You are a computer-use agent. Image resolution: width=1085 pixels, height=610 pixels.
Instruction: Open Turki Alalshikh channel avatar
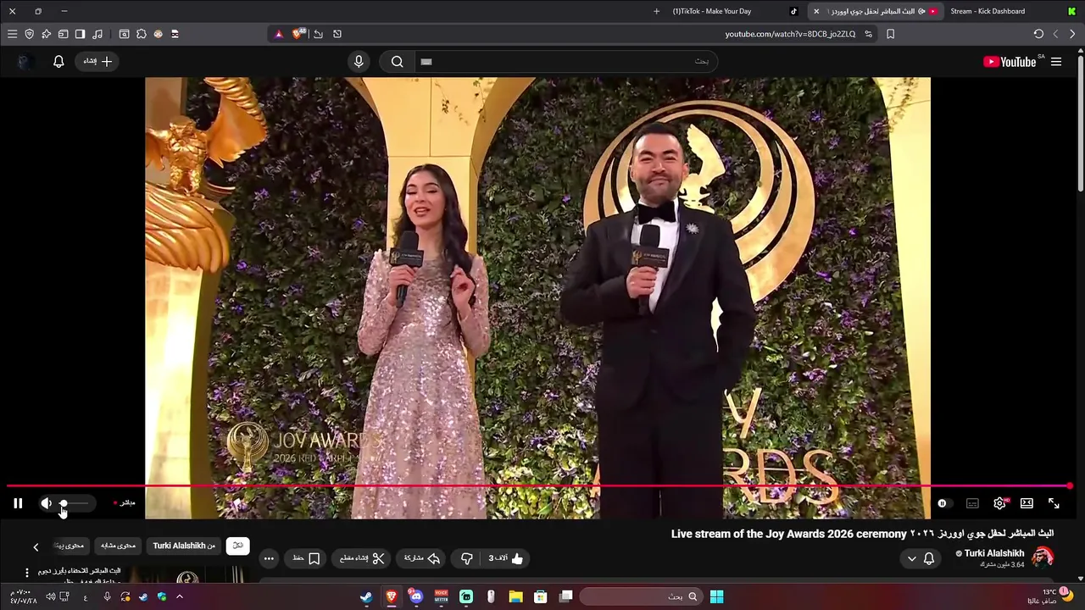click(x=1043, y=557)
